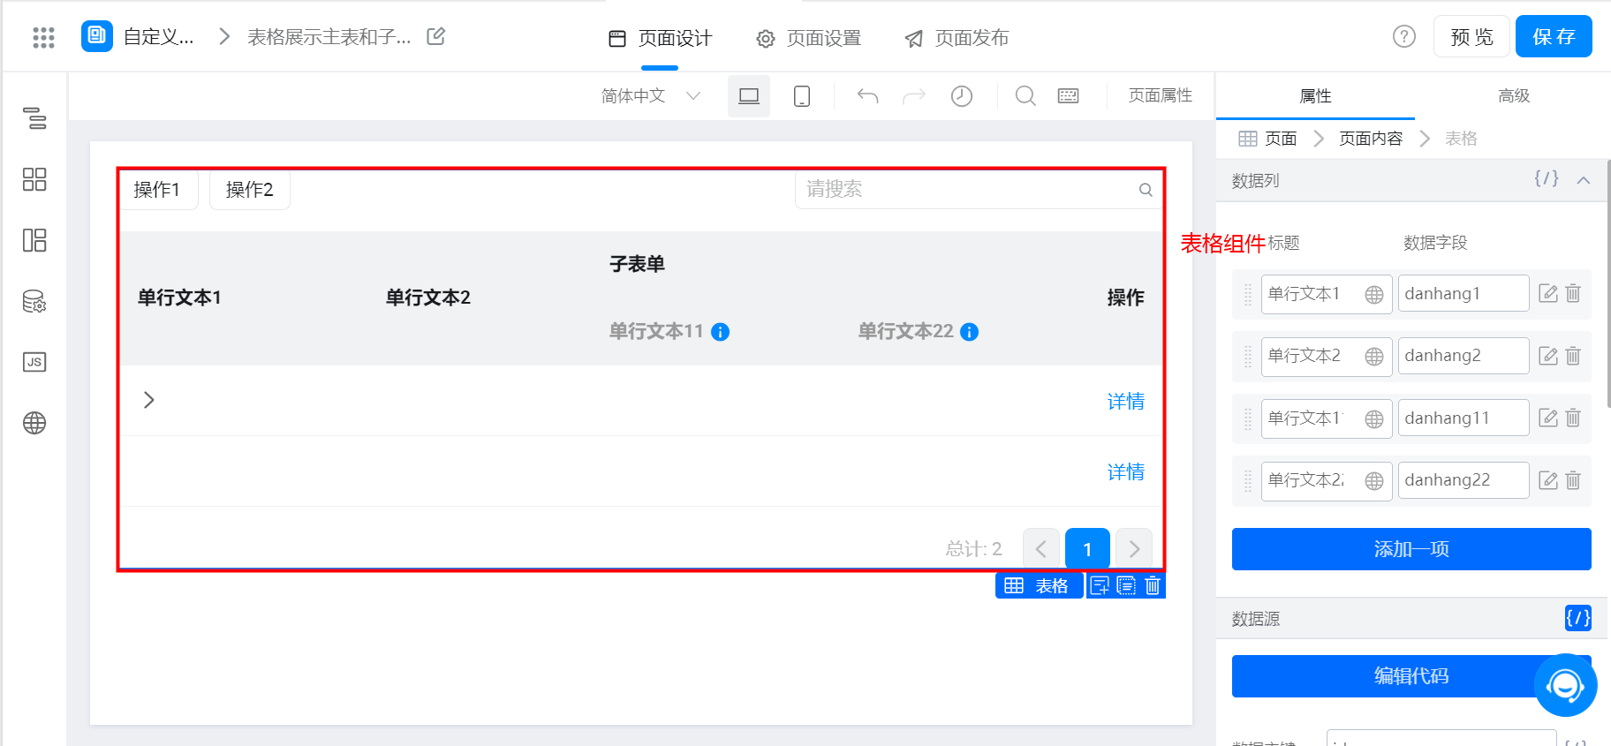Go to 页面内容 in the breadcrumb

1371,139
